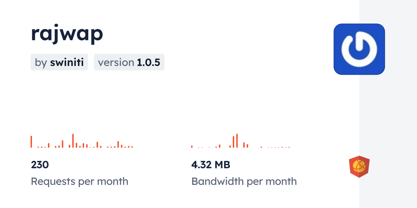Click the yellow globe inside the shield
Screen dimensions: 417x208
359,166
